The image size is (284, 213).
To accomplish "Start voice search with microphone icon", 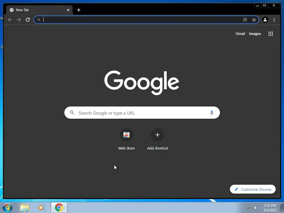I will tap(212, 113).
